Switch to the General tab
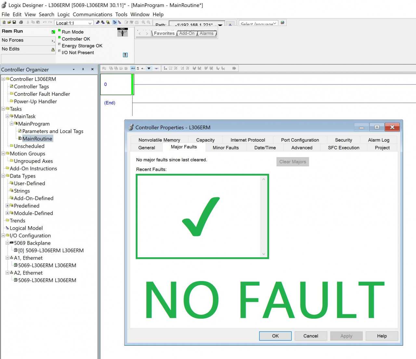 tap(147, 148)
